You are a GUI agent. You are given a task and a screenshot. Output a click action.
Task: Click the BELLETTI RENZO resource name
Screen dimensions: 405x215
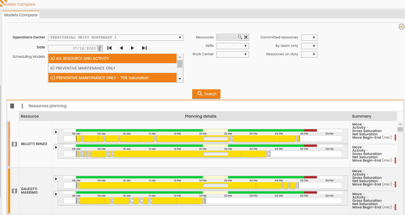(34, 144)
